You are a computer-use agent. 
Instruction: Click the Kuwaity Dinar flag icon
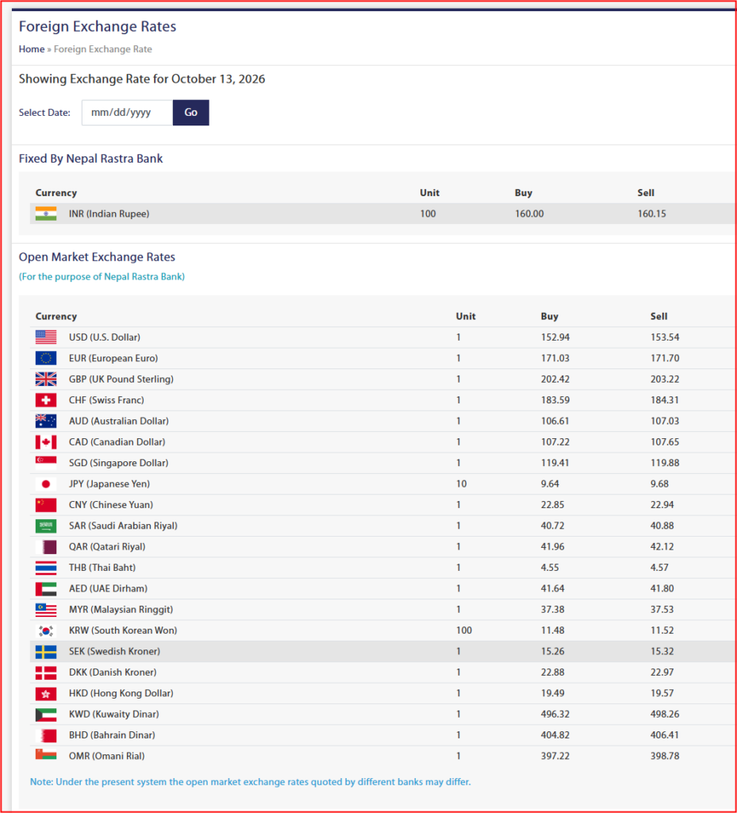(45, 715)
